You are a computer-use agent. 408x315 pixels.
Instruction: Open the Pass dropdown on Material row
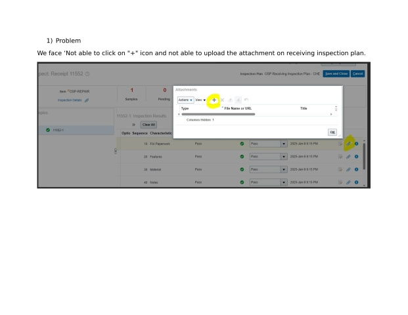pos(284,169)
